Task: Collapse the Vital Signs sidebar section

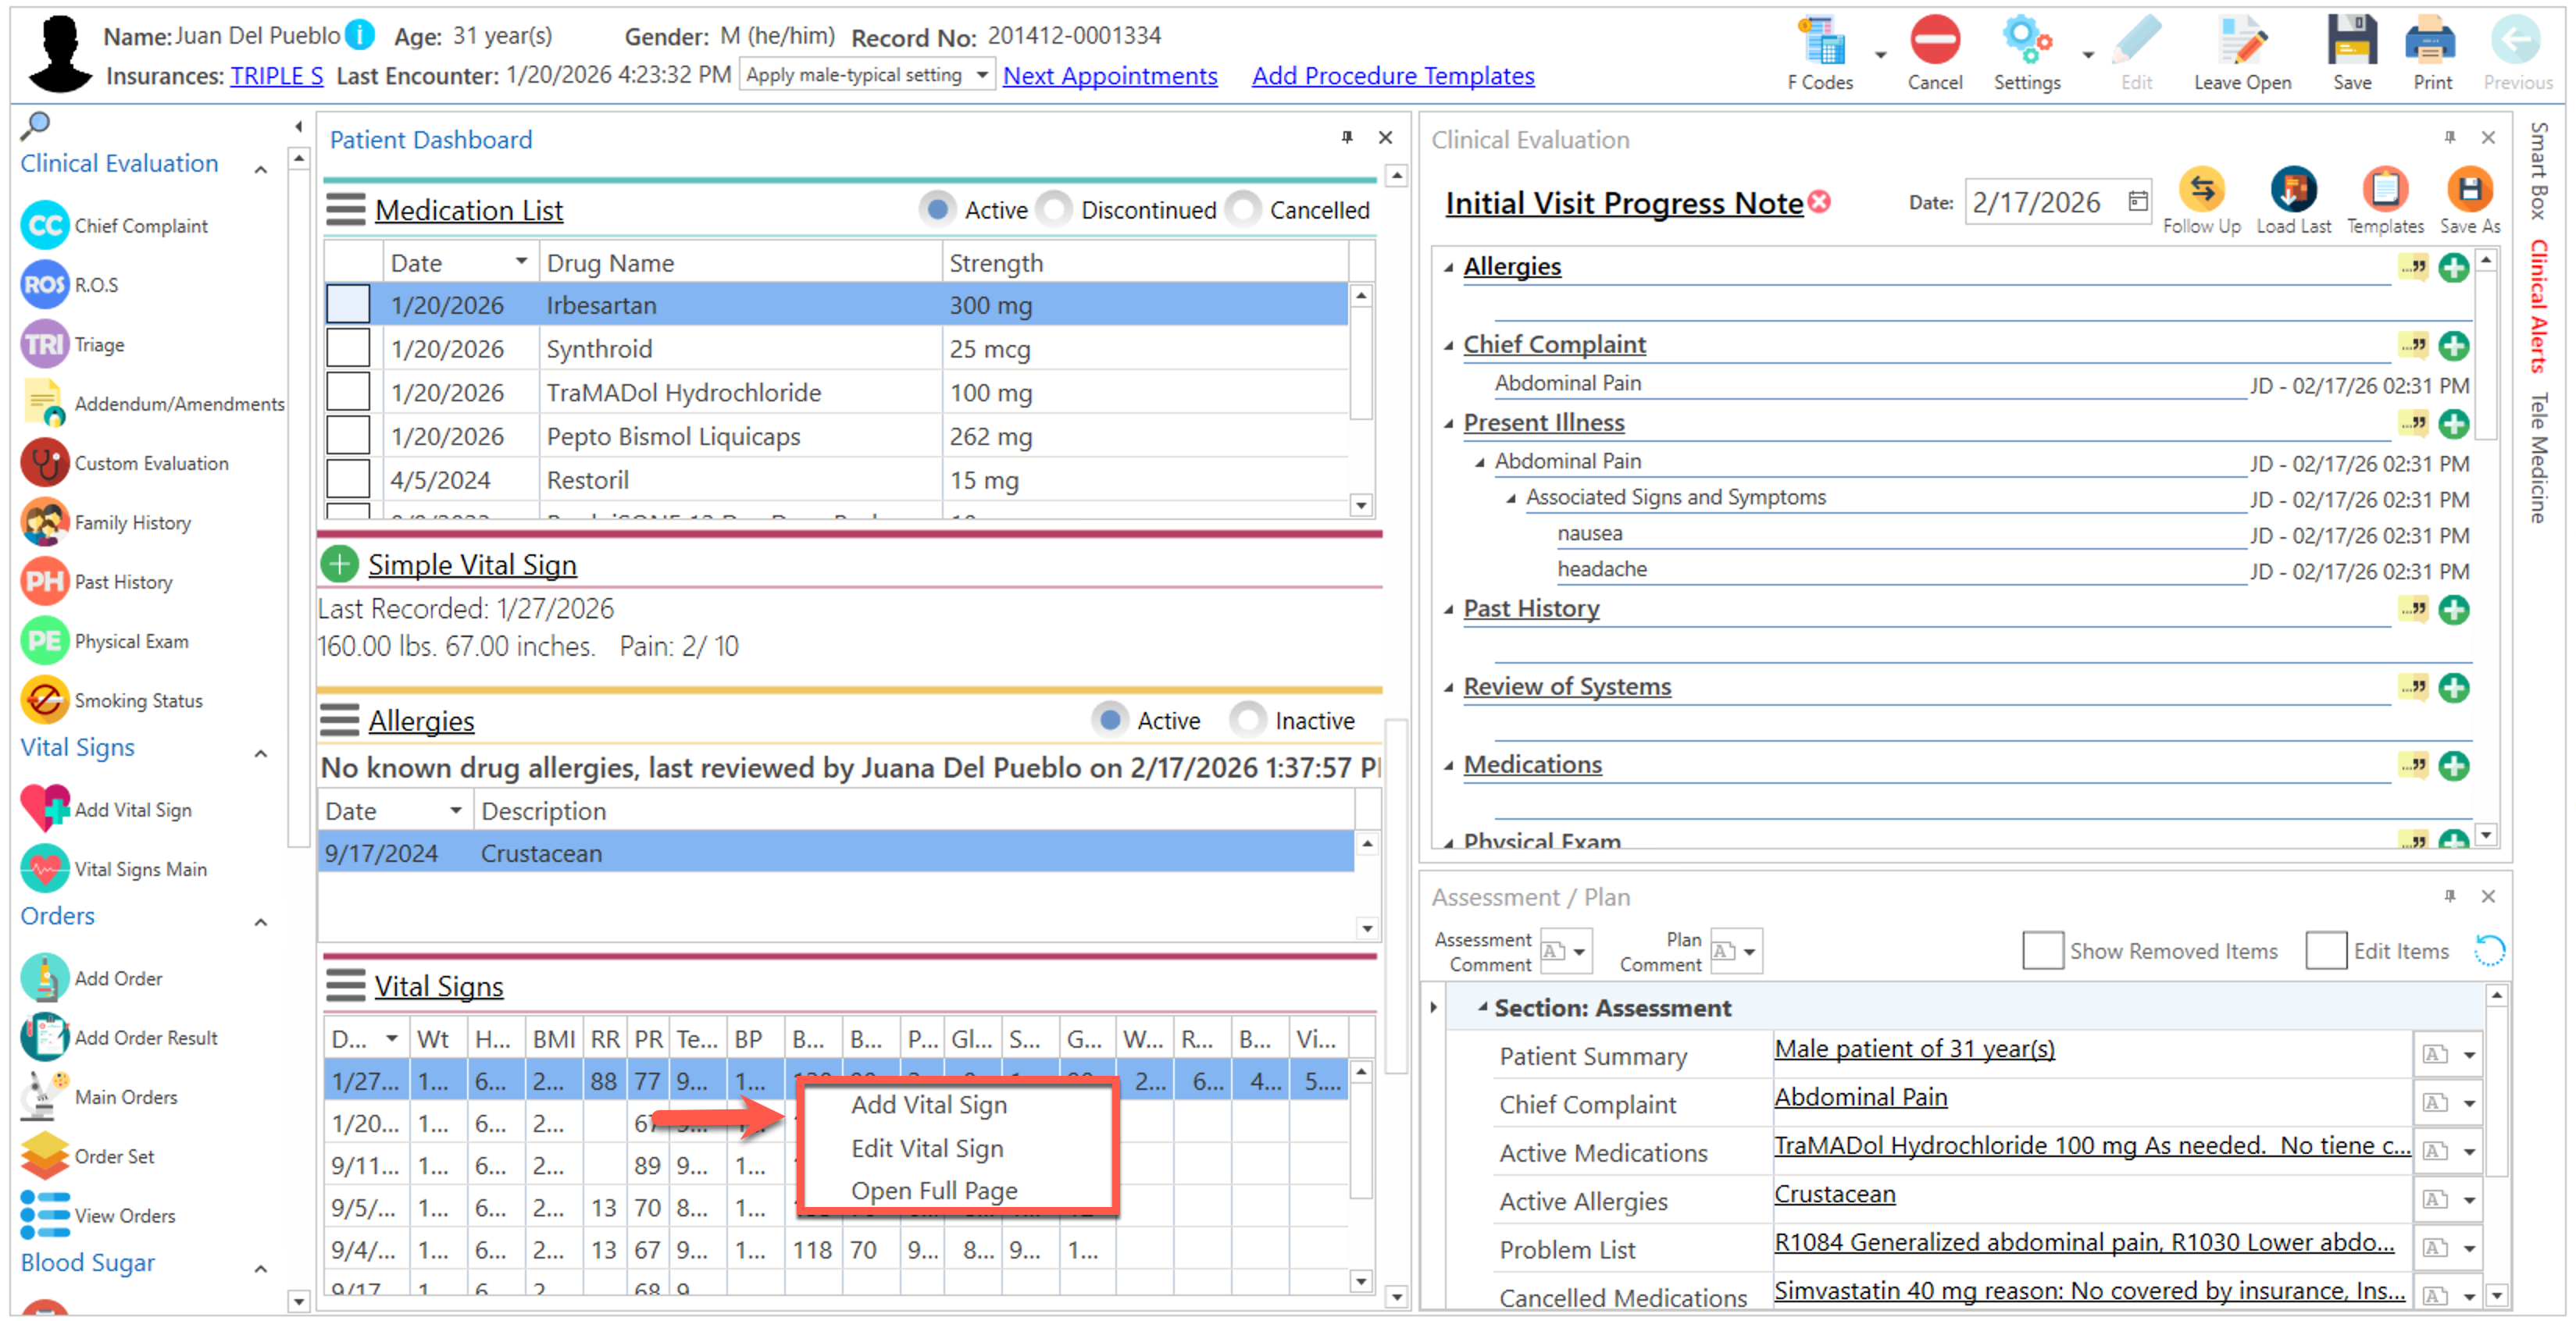Action: pyautogui.click(x=261, y=753)
